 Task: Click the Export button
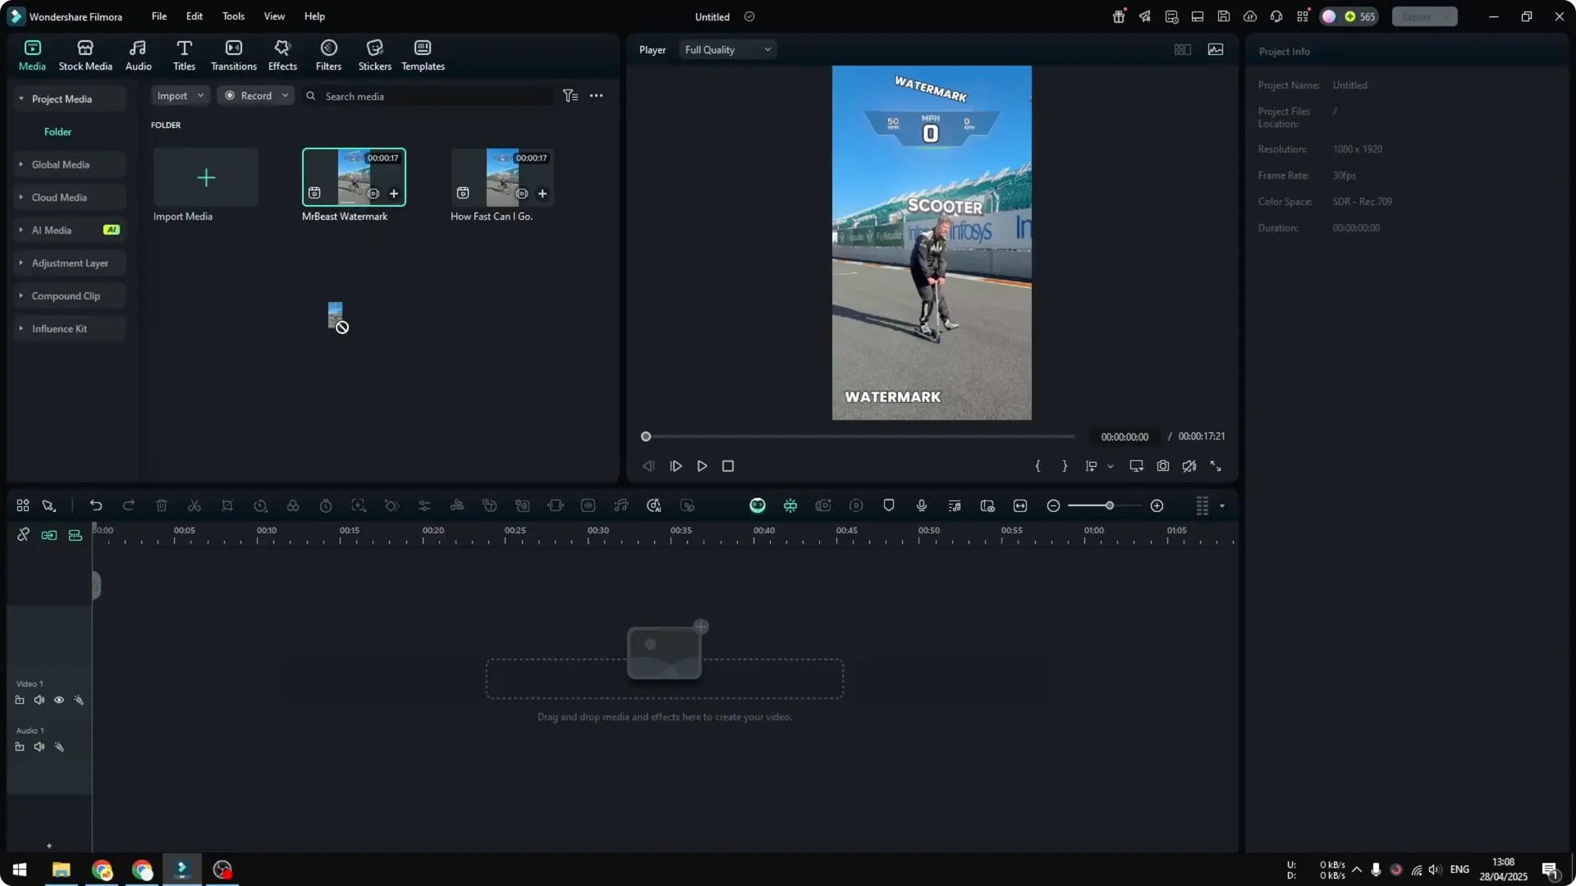pos(1418,16)
